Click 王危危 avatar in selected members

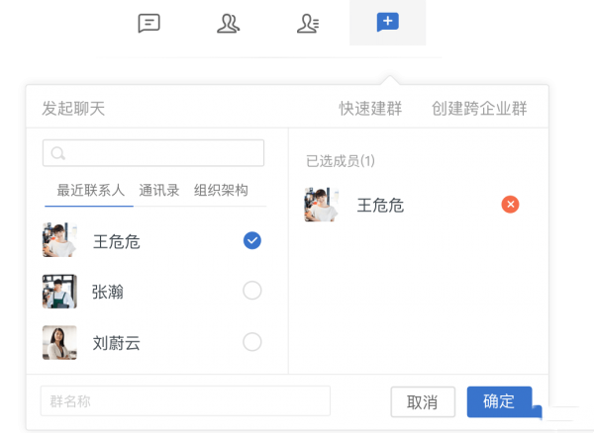point(321,205)
